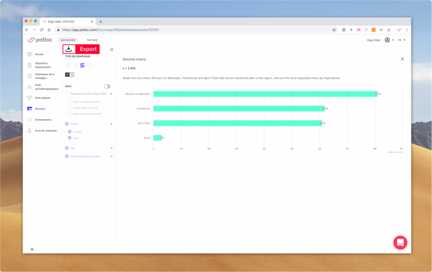Click the Potloc logo
This screenshot has height=272, width=432.
click(x=40, y=40)
